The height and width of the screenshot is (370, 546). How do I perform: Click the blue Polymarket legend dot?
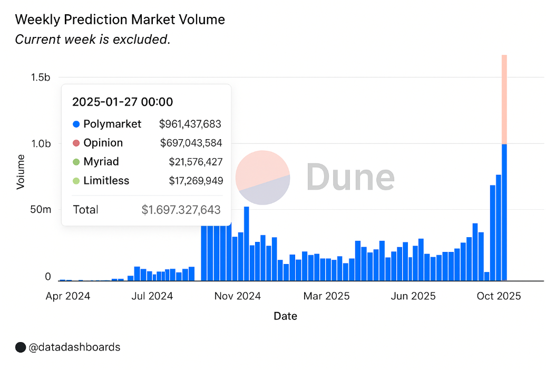point(76,124)
